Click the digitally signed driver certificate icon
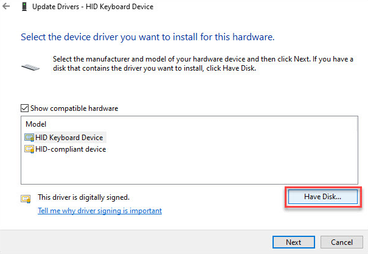This screenshot has height=254, width=368. point(26,199)
